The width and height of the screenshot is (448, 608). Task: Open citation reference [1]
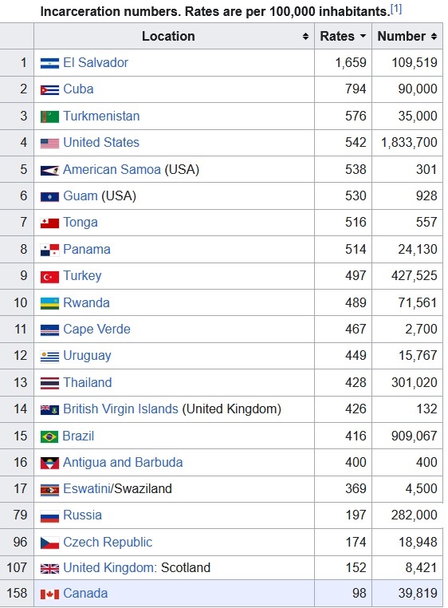[396, 9]
